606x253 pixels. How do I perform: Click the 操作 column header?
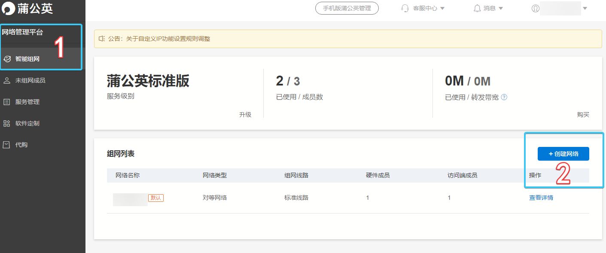tap(535, 175)
